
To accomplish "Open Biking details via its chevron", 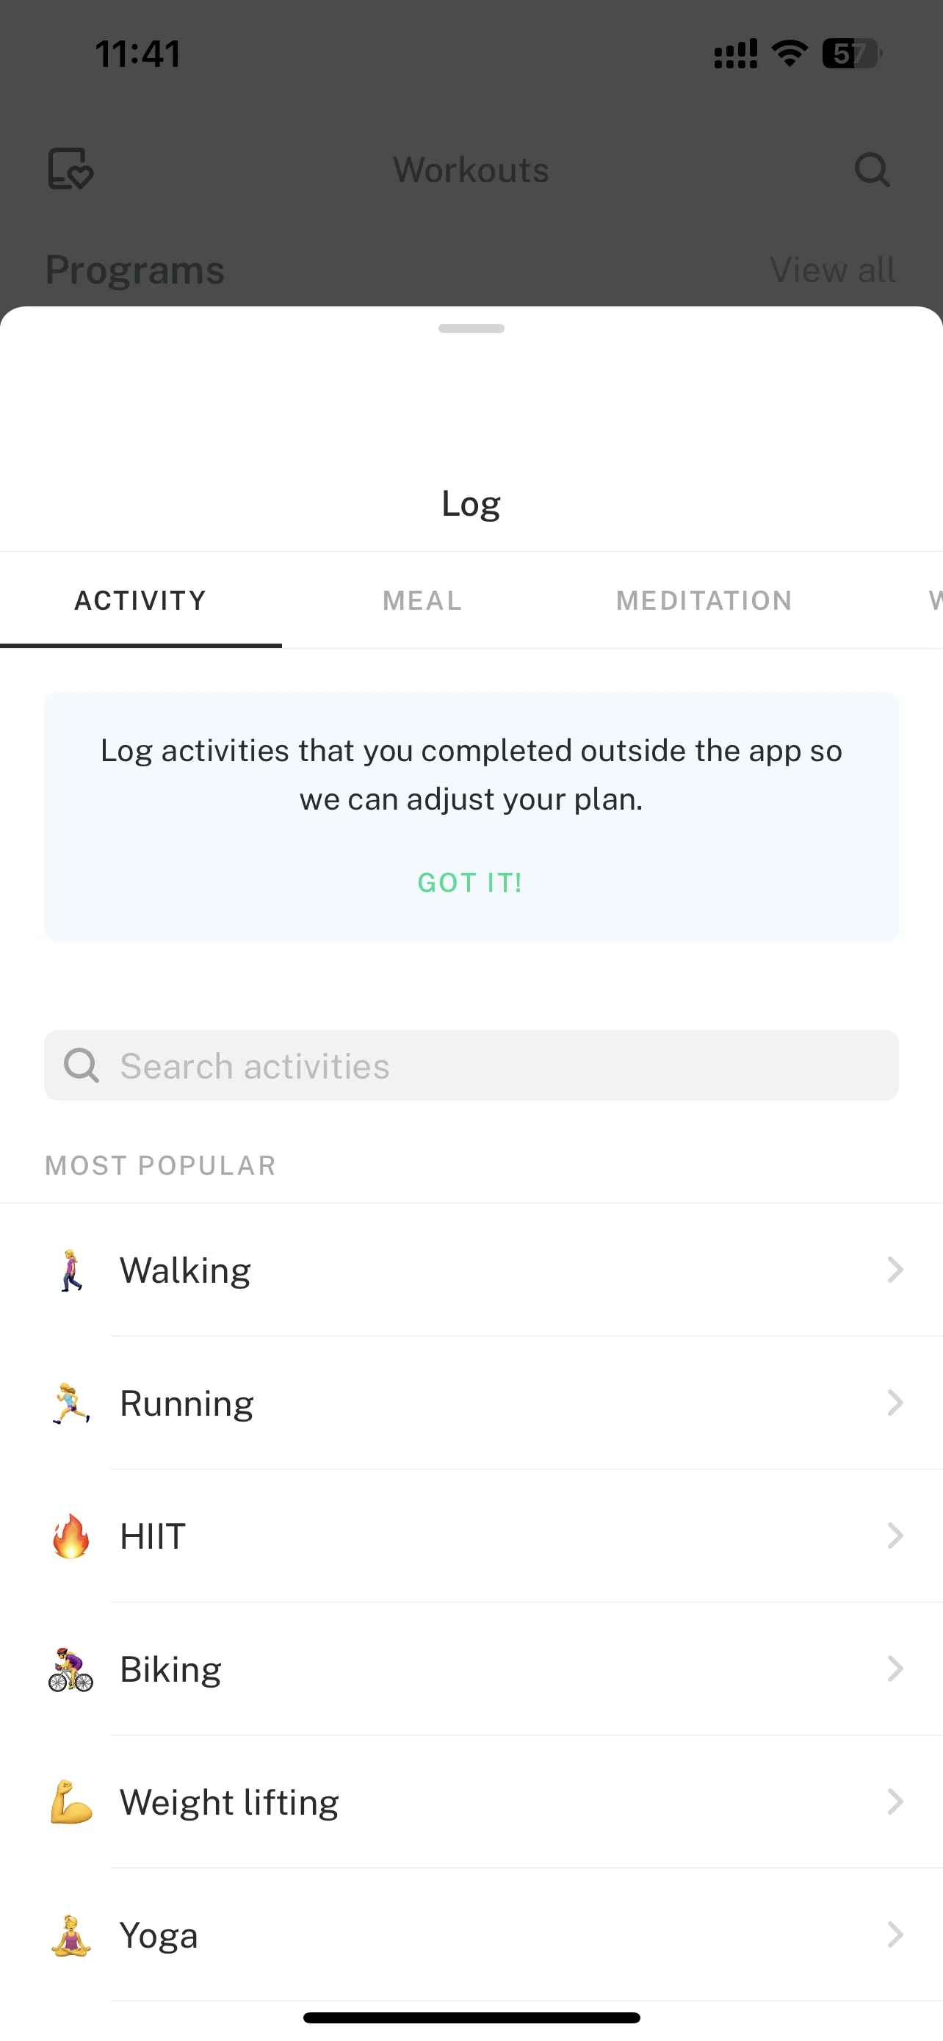I will coord(895,1669).
